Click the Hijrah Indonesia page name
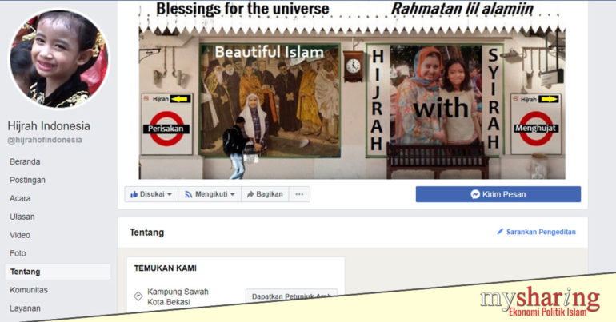The image size is (616, 322). 49,126
